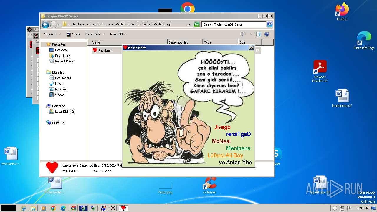Select the Sevgi.exe file

pos(105,51)
